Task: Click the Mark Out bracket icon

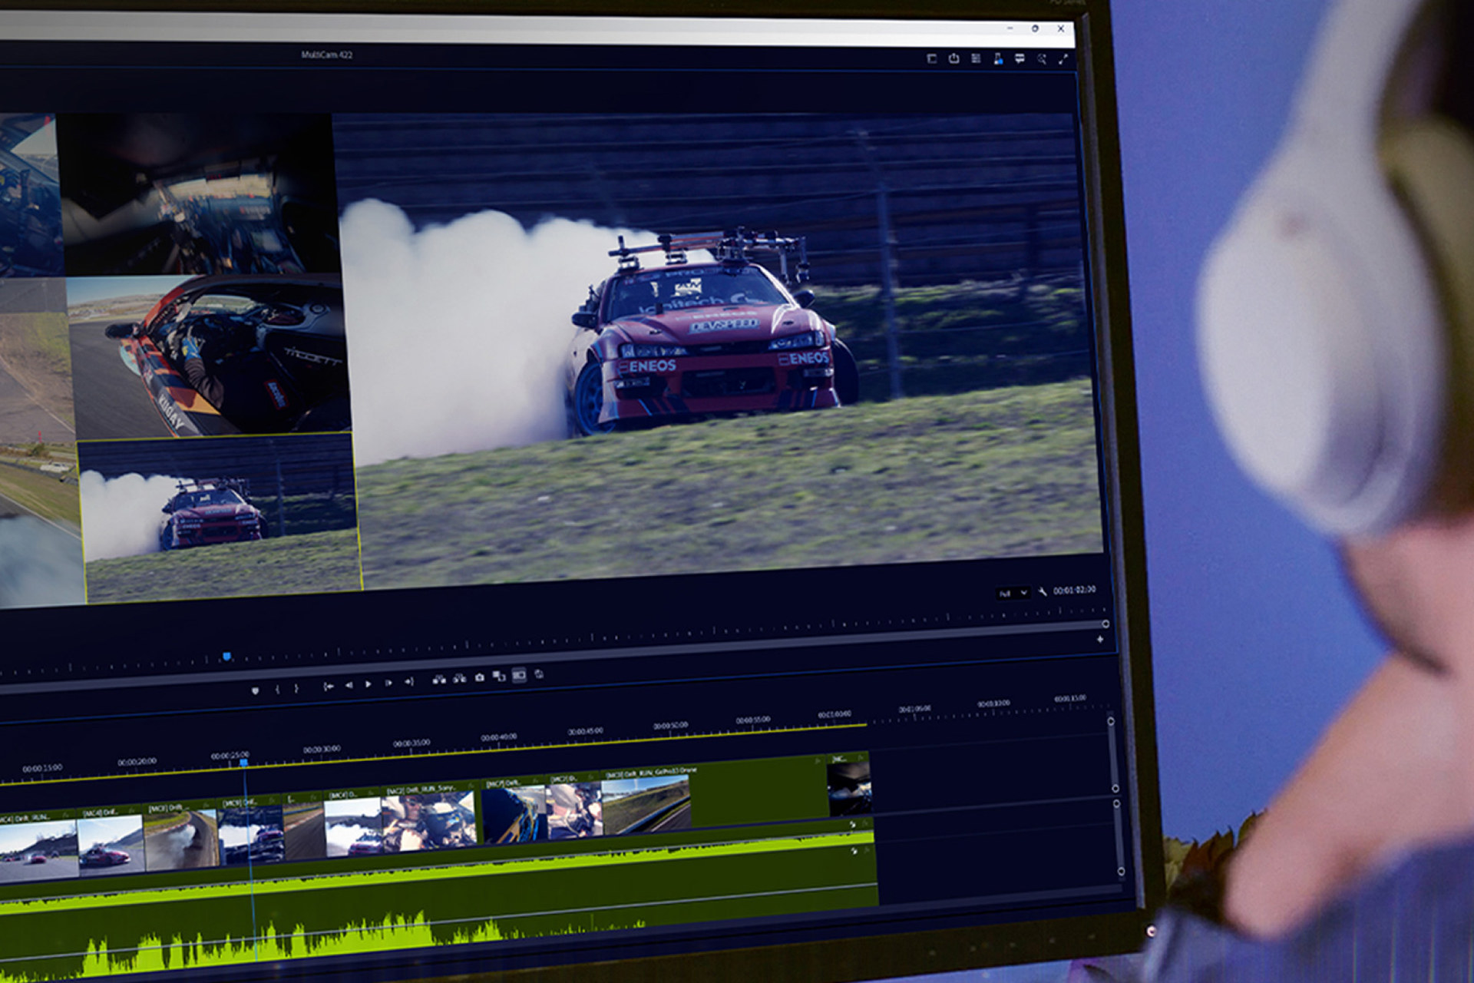Action: point(296,688)
